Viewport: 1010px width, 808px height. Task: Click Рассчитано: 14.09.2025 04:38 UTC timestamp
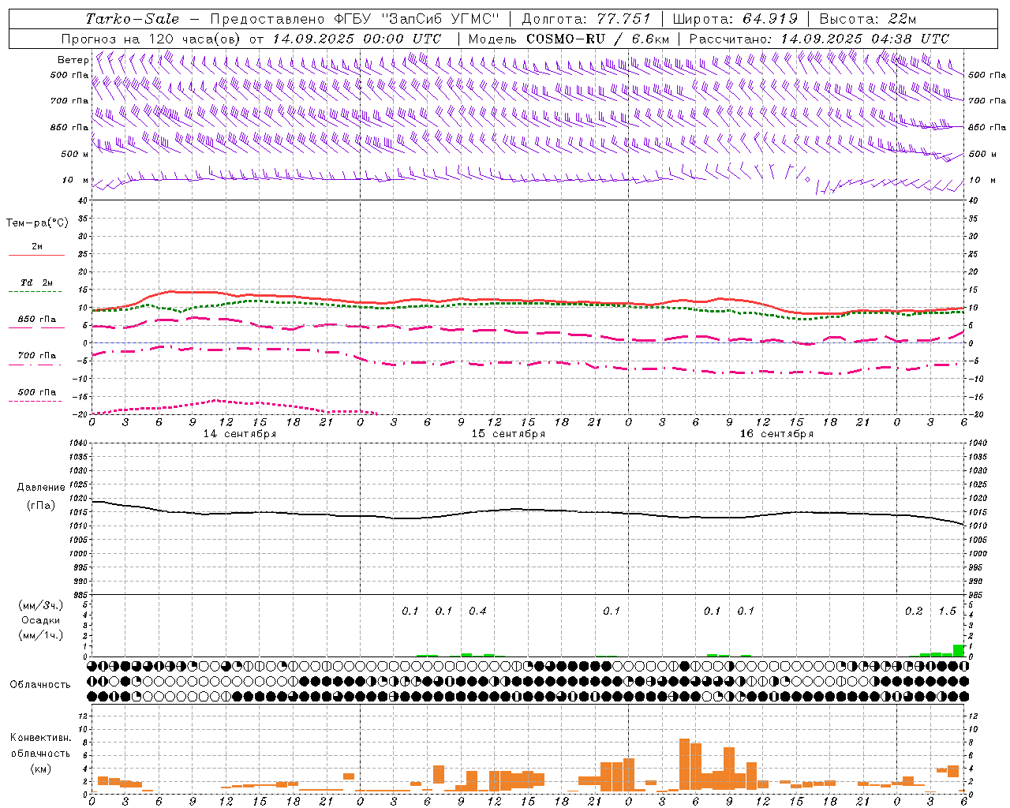[x=819, y=39]
